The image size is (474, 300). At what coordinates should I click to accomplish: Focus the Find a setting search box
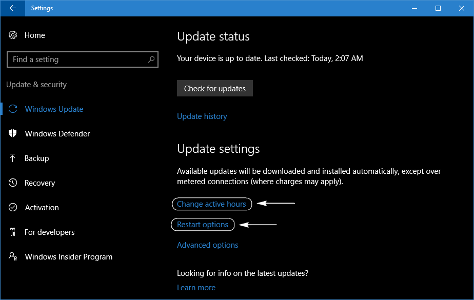pos(82,59)
